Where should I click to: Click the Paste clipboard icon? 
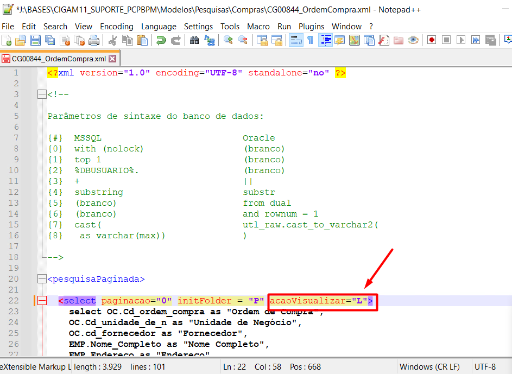click(x=142, y=40)
